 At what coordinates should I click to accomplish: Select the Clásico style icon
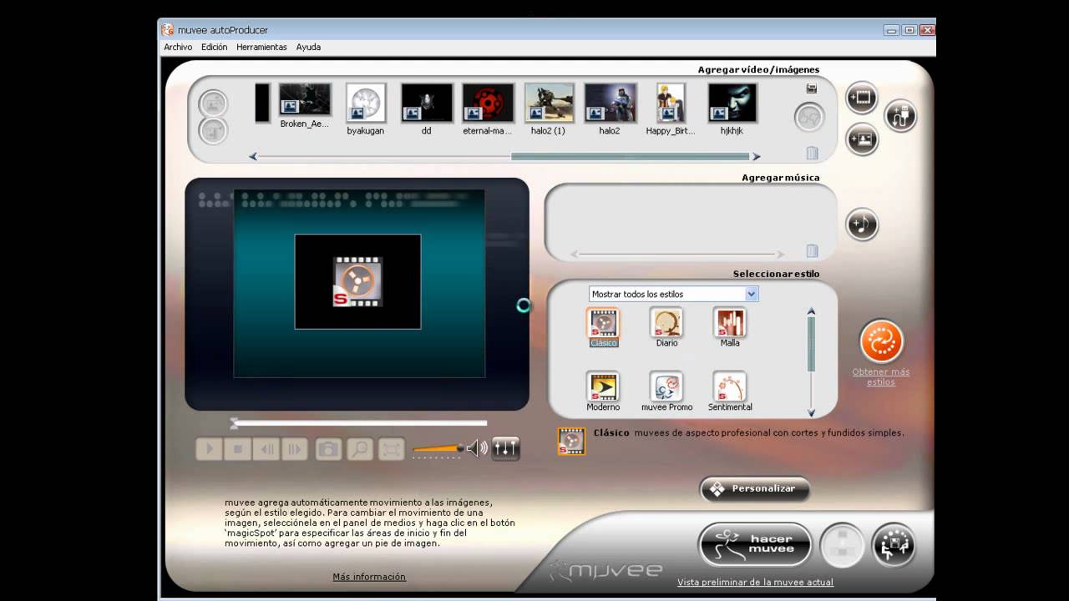click(603, 322)
